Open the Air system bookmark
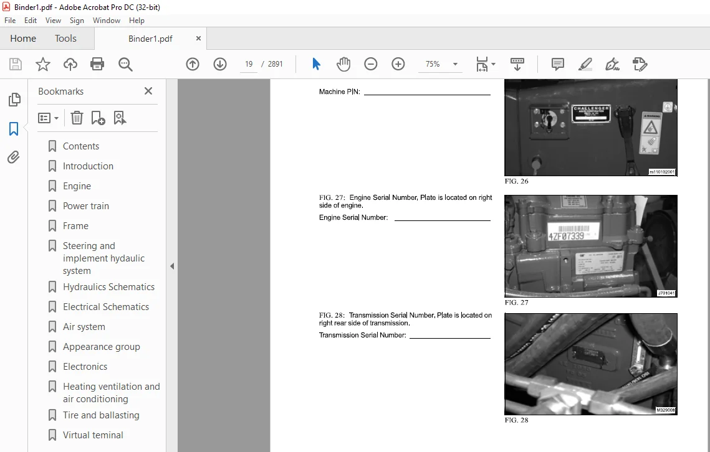Viewport: 710px width, 452px height. (x=84, y=327)
